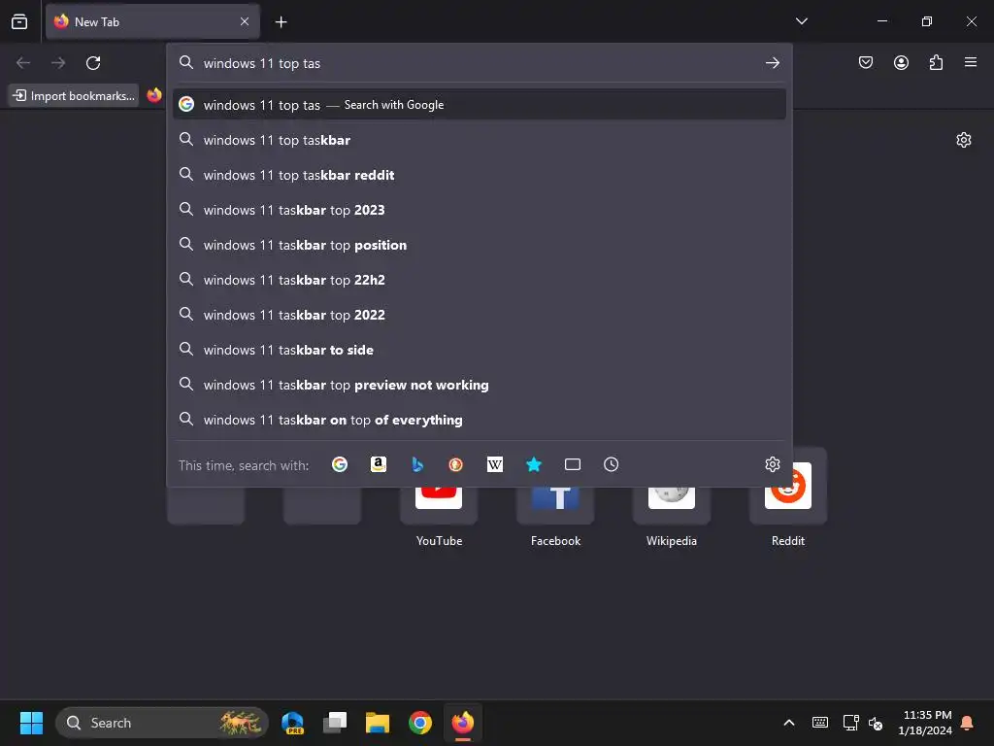Search this time with Bing icon
This screenshot has width=994, height=746.
click(417, 465)
